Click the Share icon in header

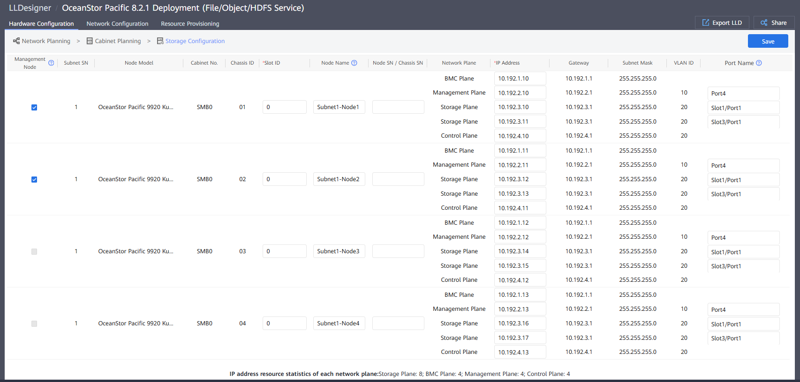764,22
